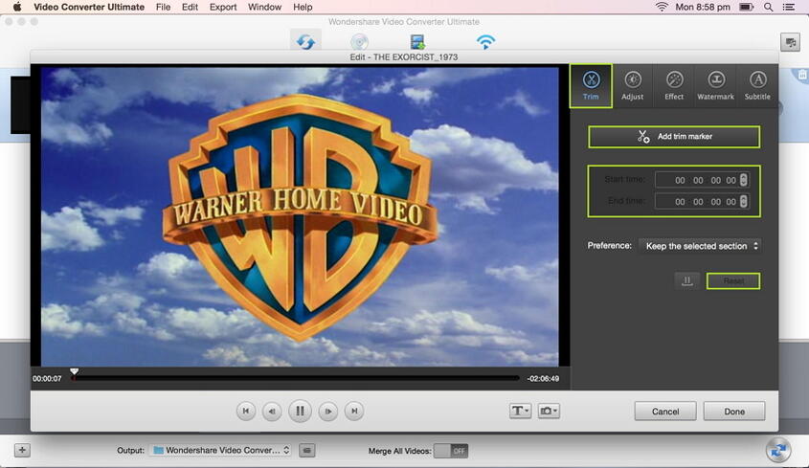
Task: Click the add file plus button
Action: point(22,450)
